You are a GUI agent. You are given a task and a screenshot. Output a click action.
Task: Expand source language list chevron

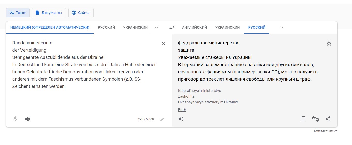[156, 28]
